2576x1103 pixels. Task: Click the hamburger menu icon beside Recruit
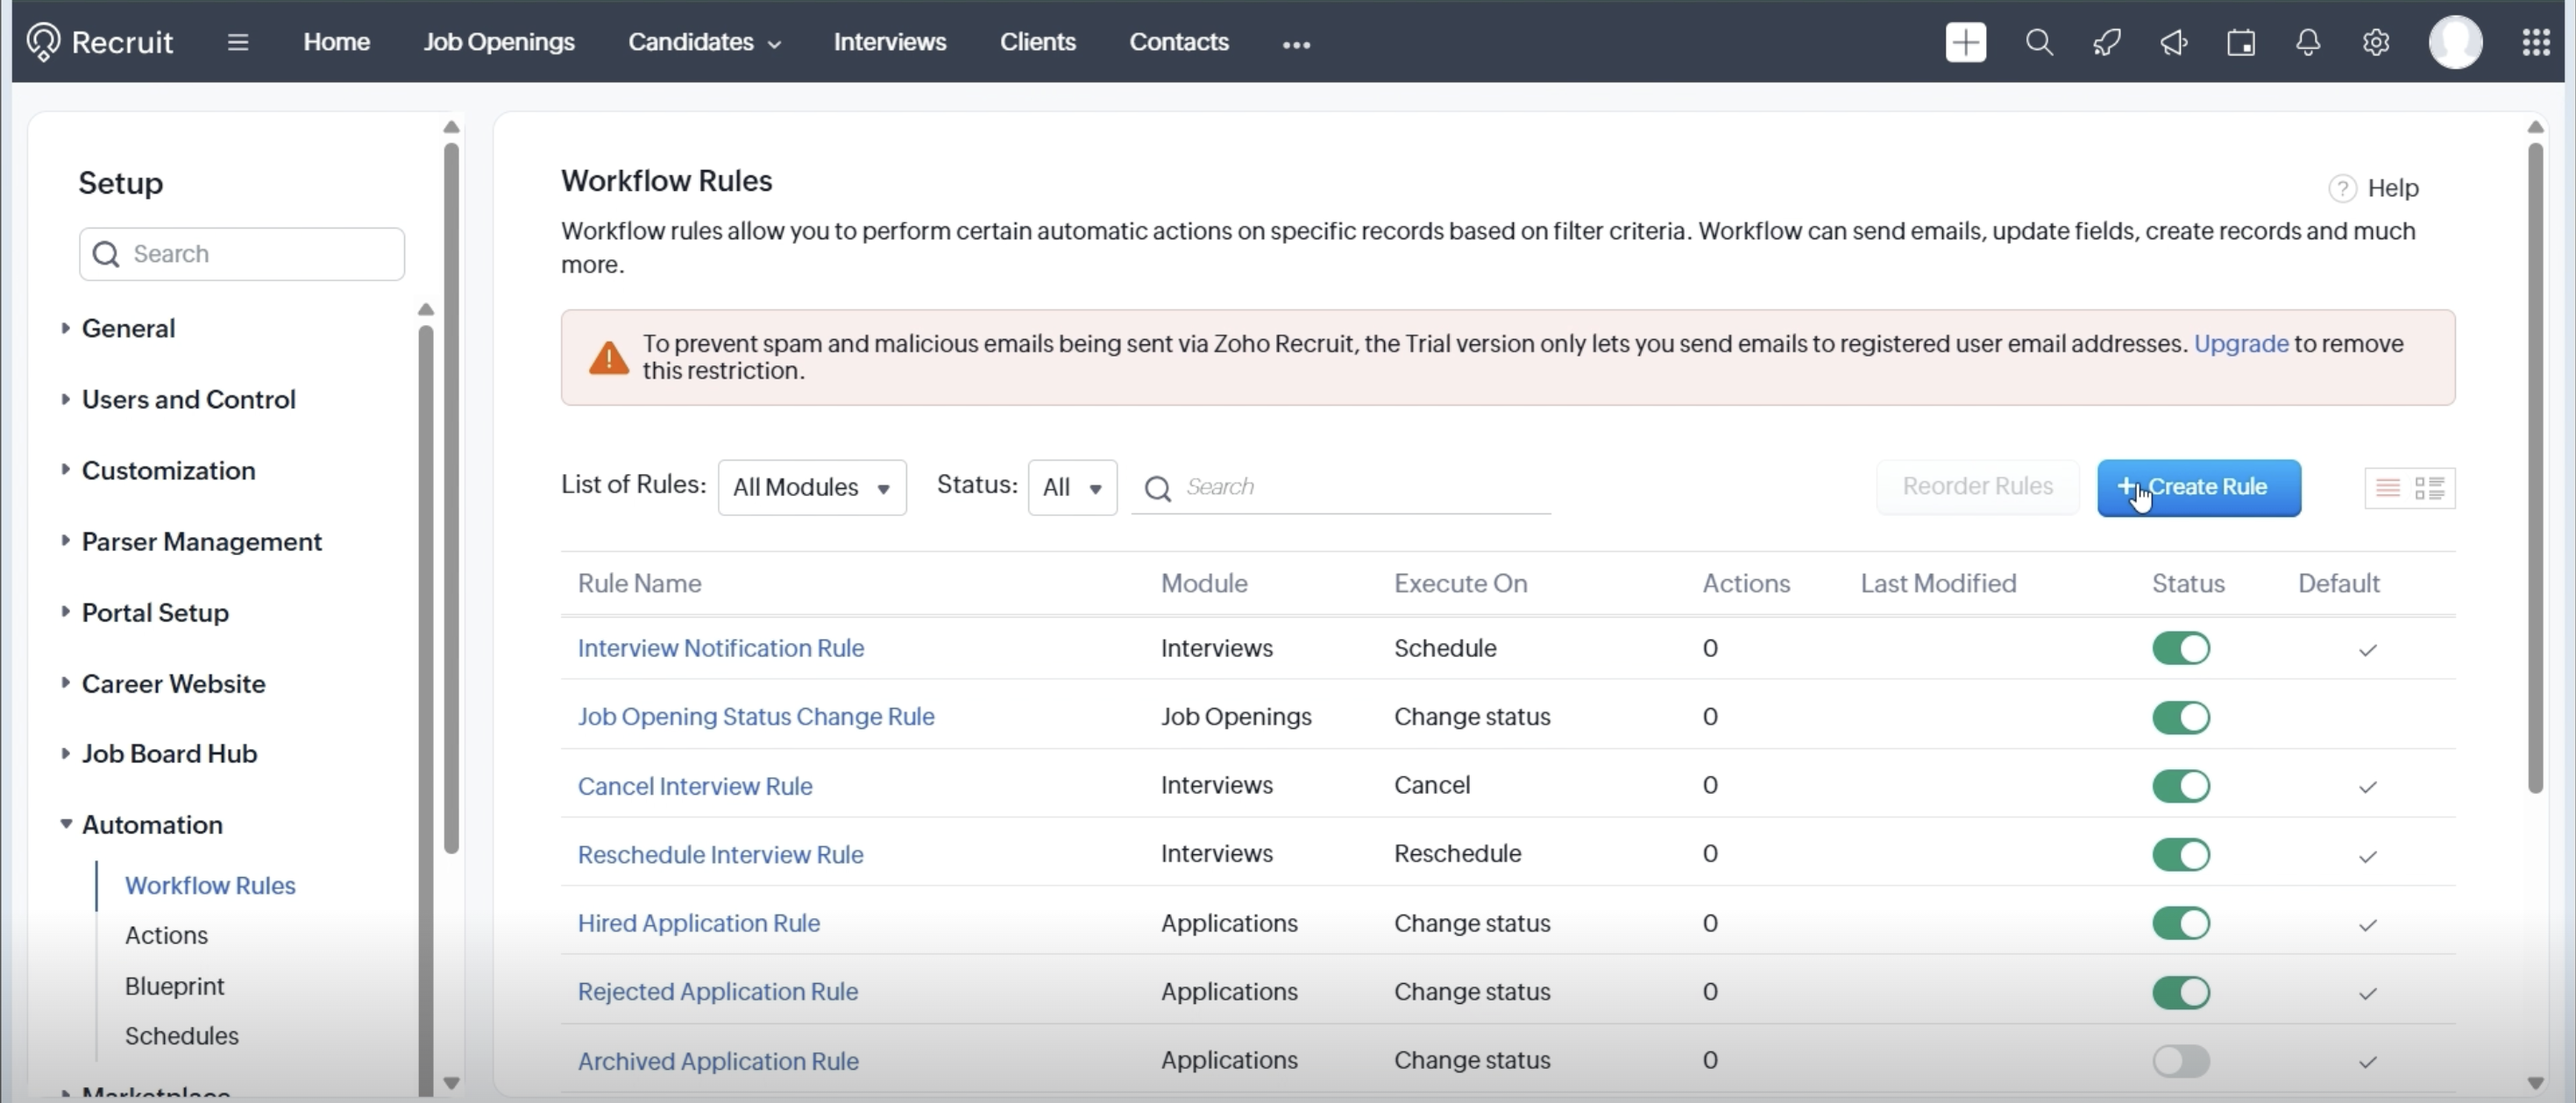[237, 42]
